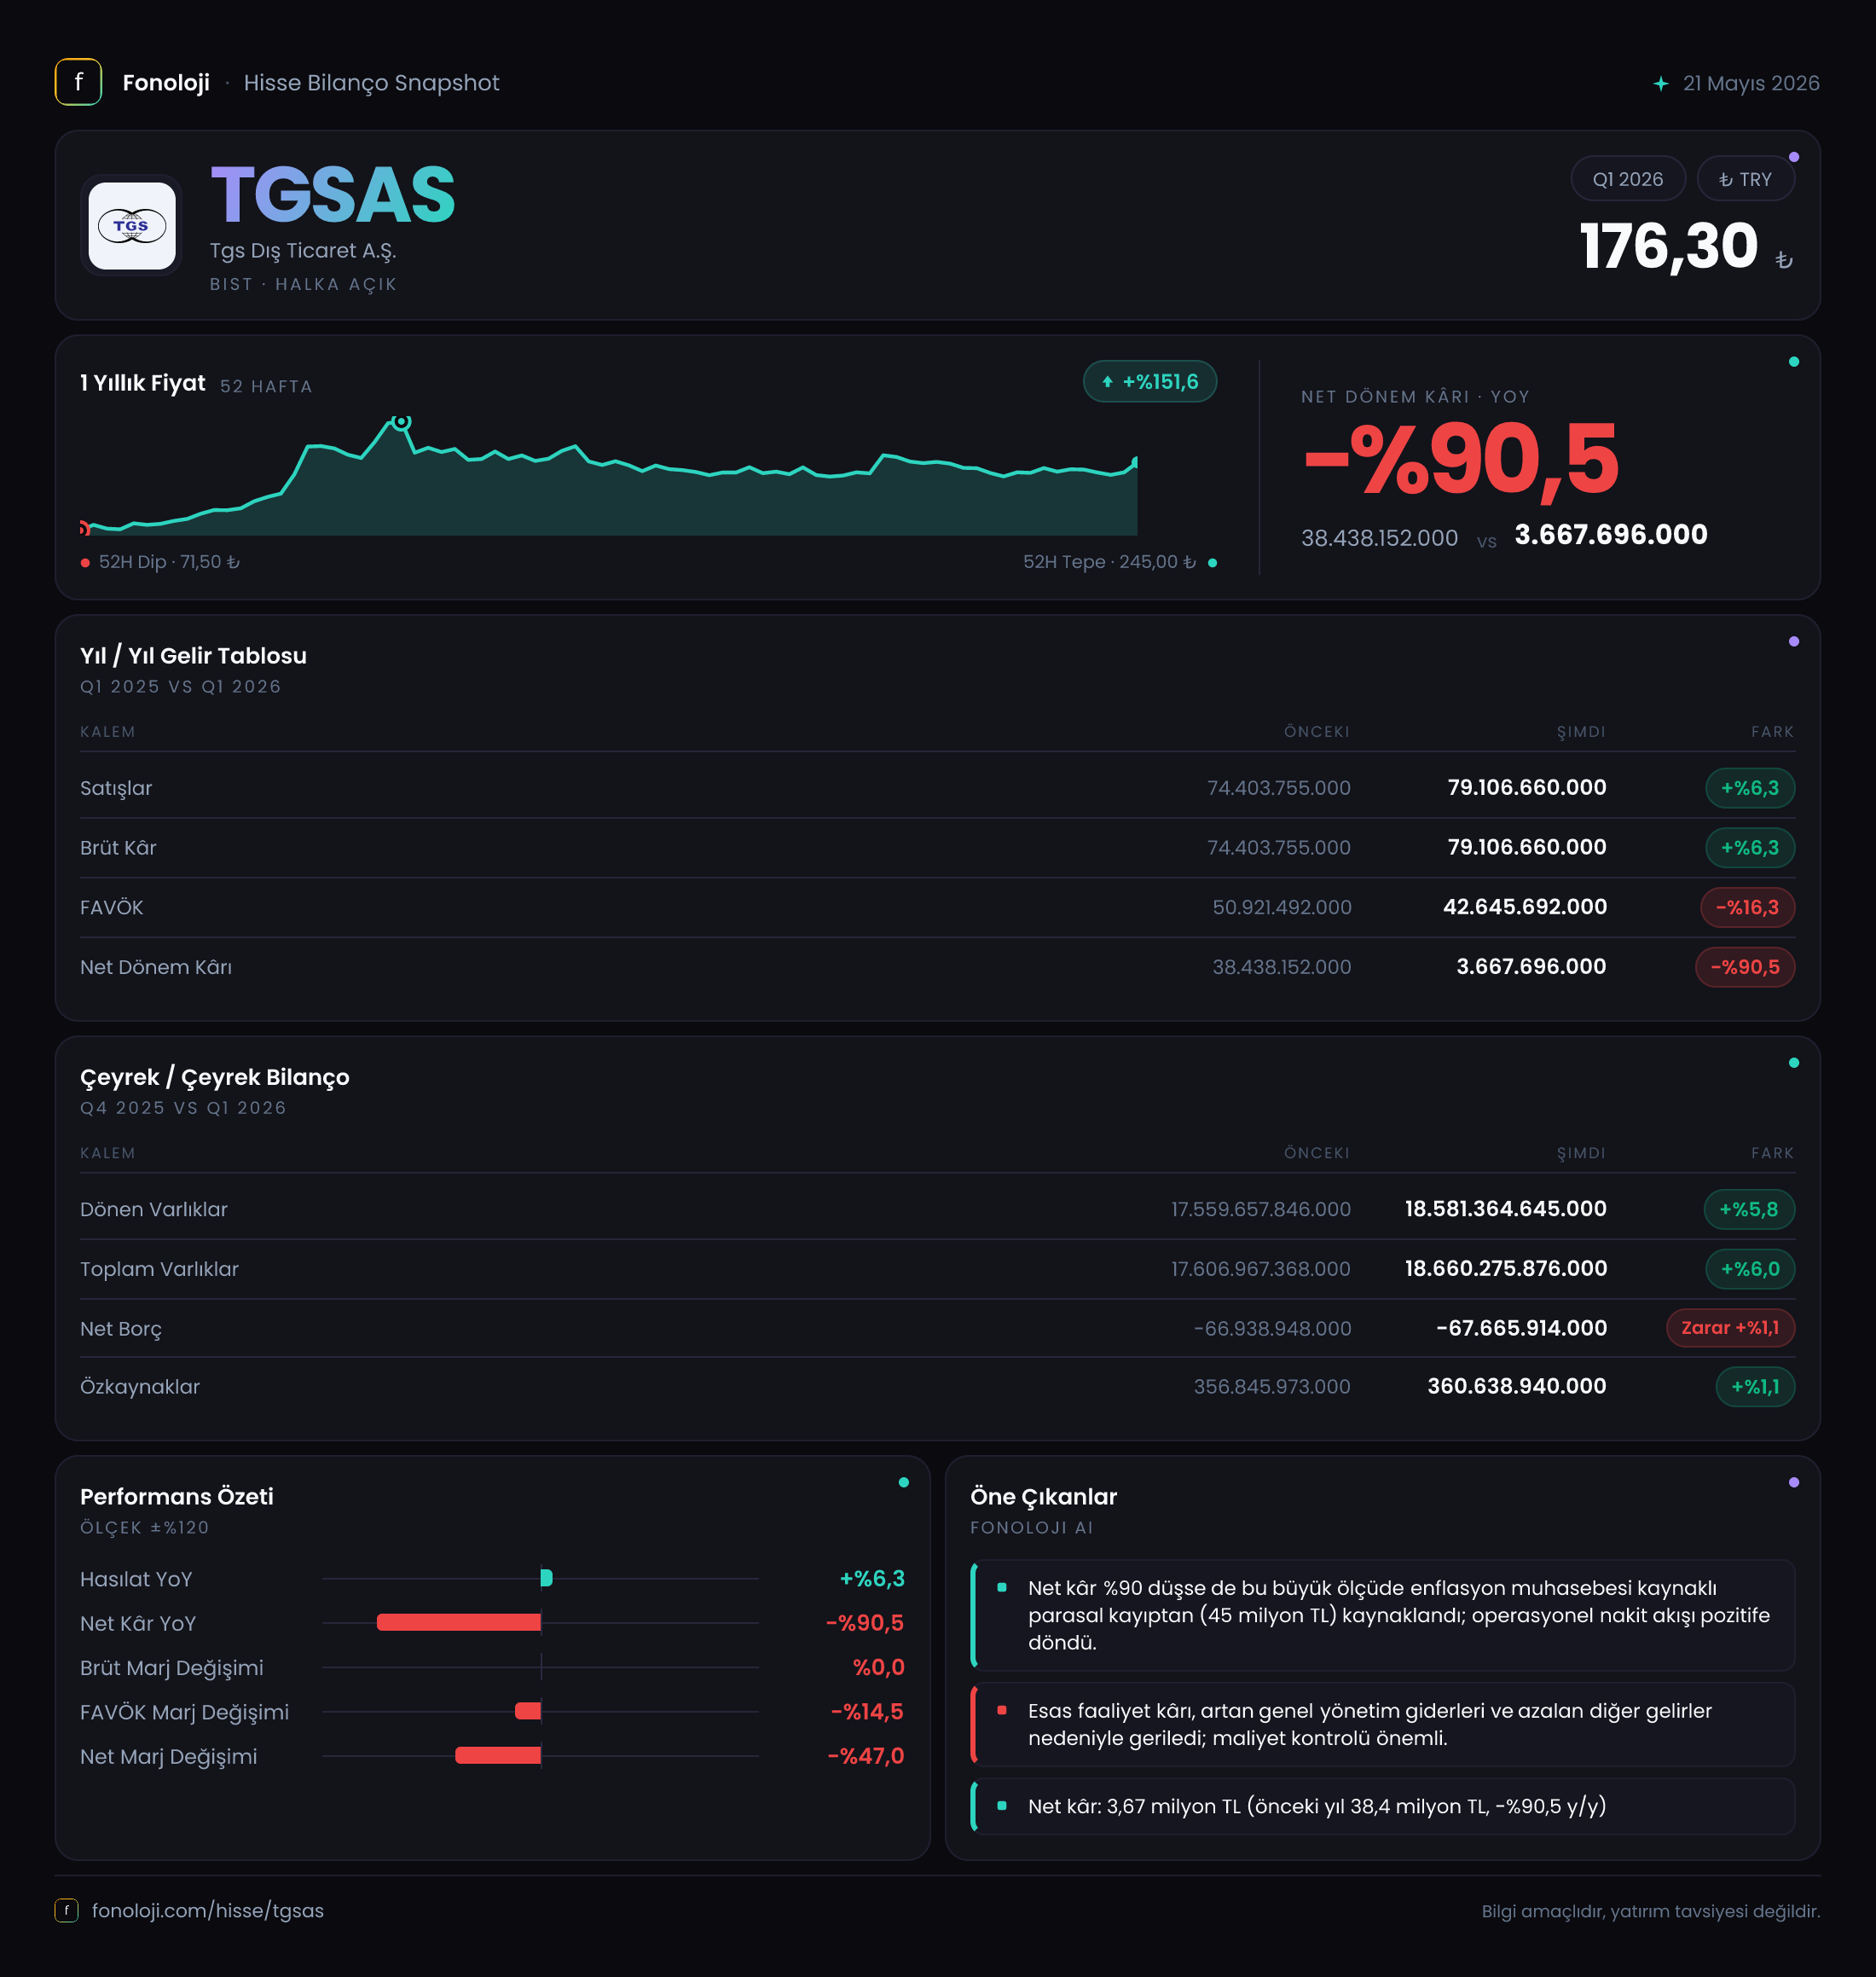Viewport: 1876px width, 1977px height.
Task: Click the Zarar +%1,1 badge for Net Borç
Action: [1730, 1328]
